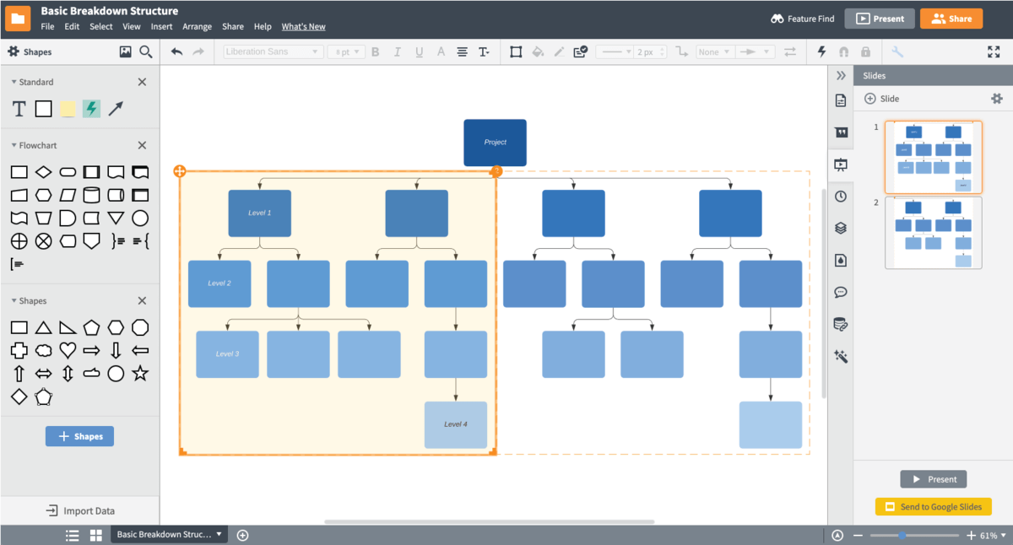Click the Send to Google Slides button
1013x545 pixels.
click(x=933, y=506)
